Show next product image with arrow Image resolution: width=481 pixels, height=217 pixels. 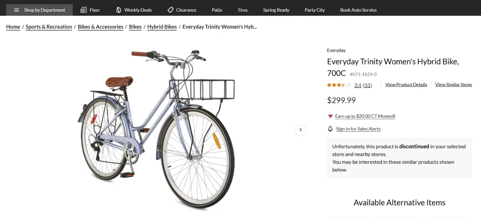click(300, 130)
